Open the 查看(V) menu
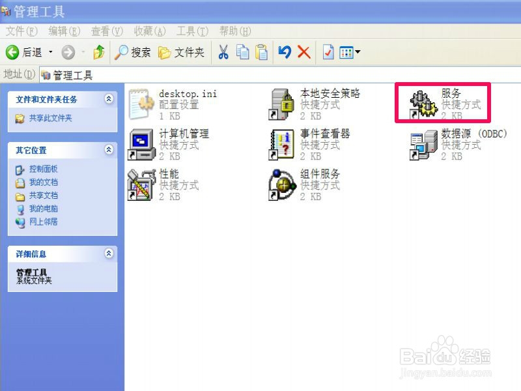521x391 pixels. (107, 31)
